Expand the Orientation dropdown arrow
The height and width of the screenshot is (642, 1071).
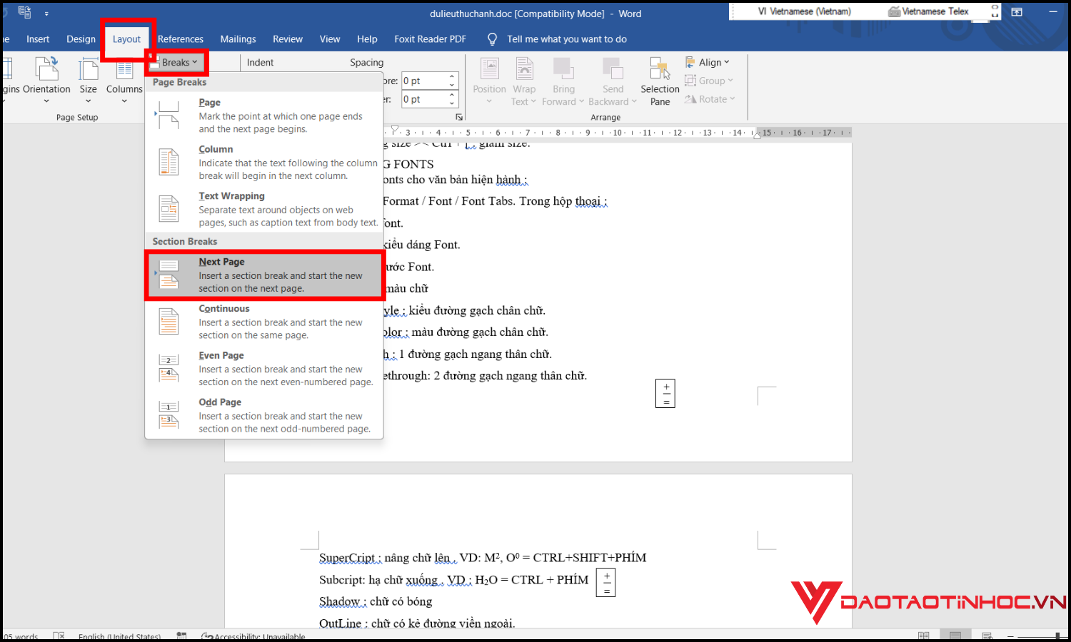point(46,101)
